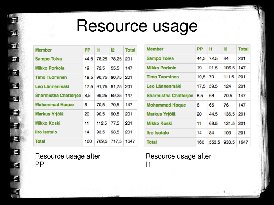Click "I2" column header in after-PP table
274x205 pixels.
pyautogui.click(x=113, y=50)
